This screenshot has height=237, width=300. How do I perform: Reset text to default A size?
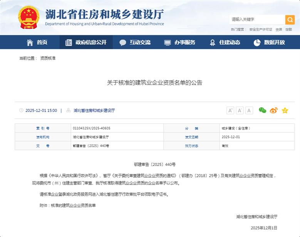pyautogui.click(x=249, y=110)
